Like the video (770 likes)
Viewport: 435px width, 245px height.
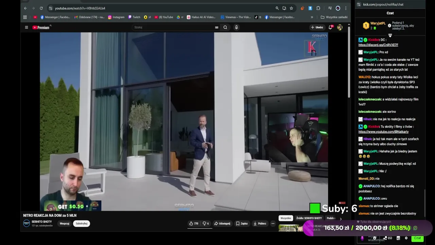(x=194, y=224)
